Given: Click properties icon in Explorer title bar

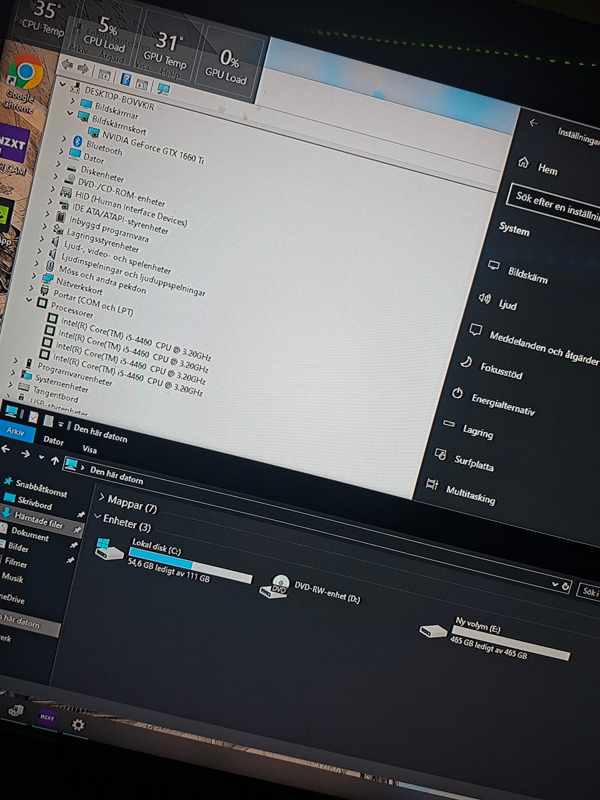Looking at the screenshot, I should 34,417.
